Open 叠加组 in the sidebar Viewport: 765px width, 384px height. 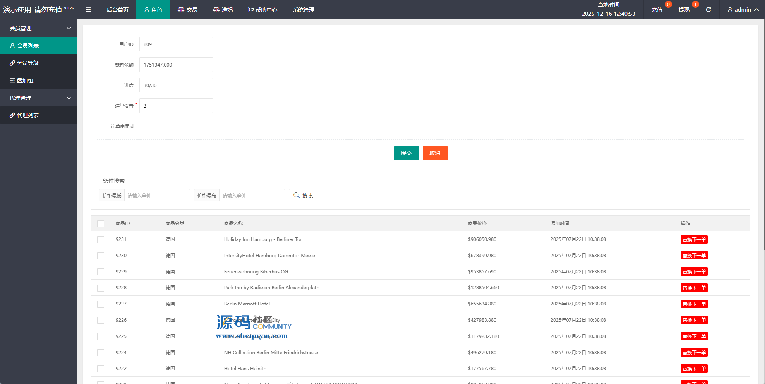point(25,80)
